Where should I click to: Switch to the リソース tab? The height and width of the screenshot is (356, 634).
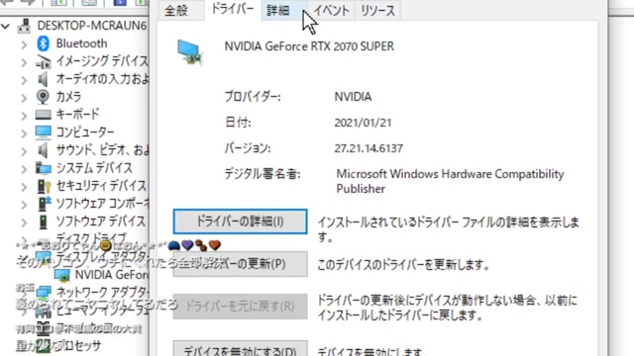pos(377,10)
